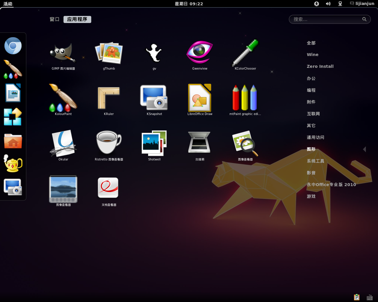
Task: Show the 编程 programming category
Action: pyautogui.click(x=311, y=90)
